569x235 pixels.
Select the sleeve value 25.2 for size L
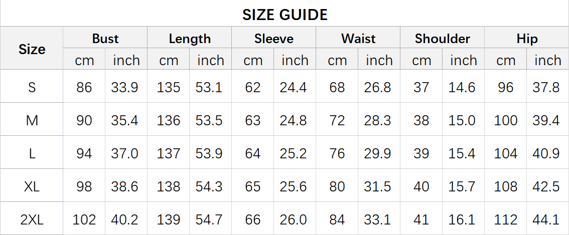pos(293,153)
